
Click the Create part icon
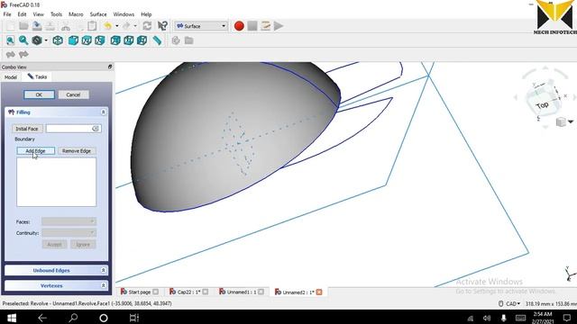click(x=176, y=40)
